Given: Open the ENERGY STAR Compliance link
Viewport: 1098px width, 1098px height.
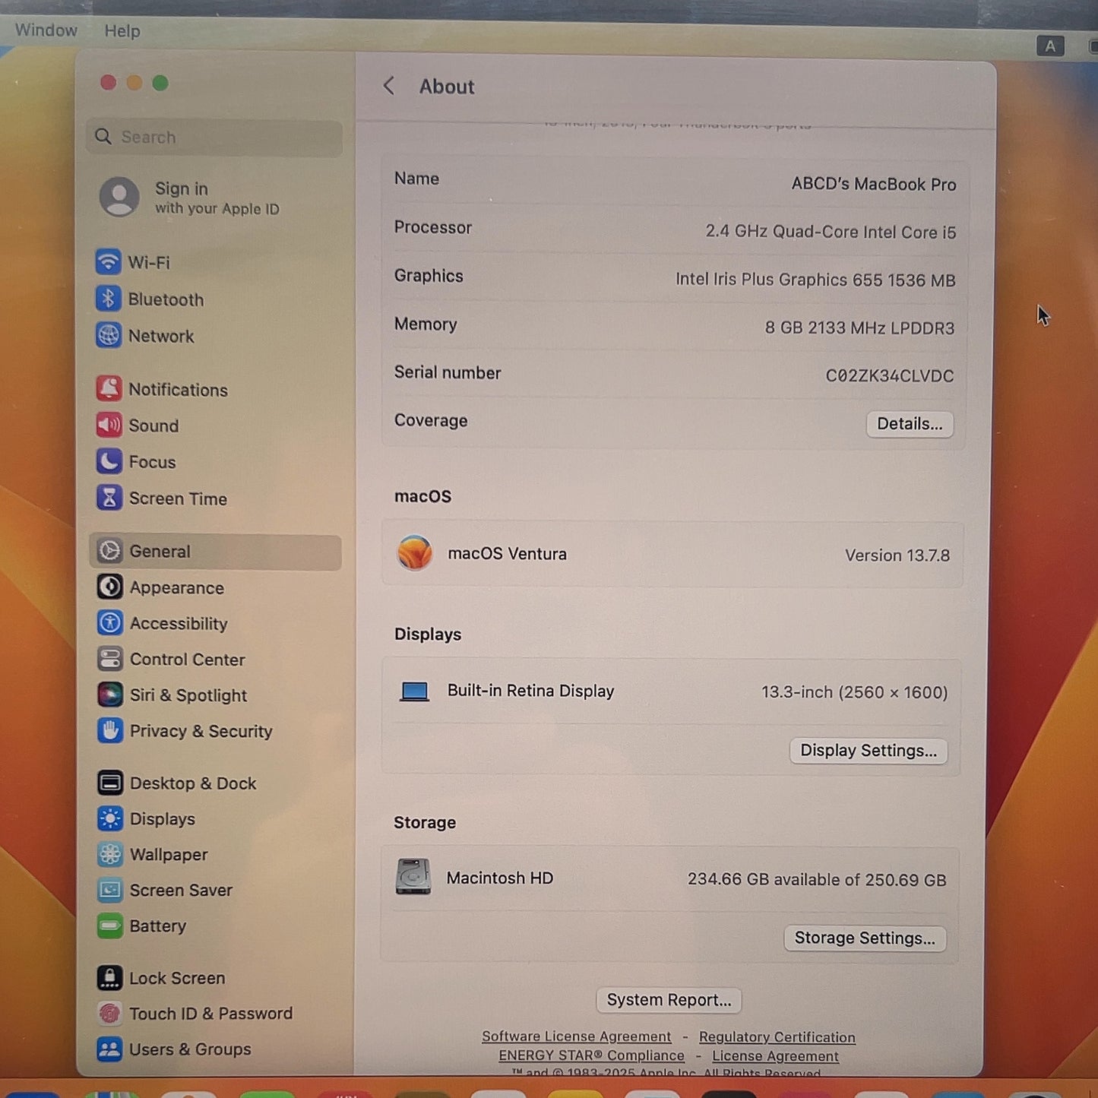Looking at the screenshot, I should (591, 1055).
